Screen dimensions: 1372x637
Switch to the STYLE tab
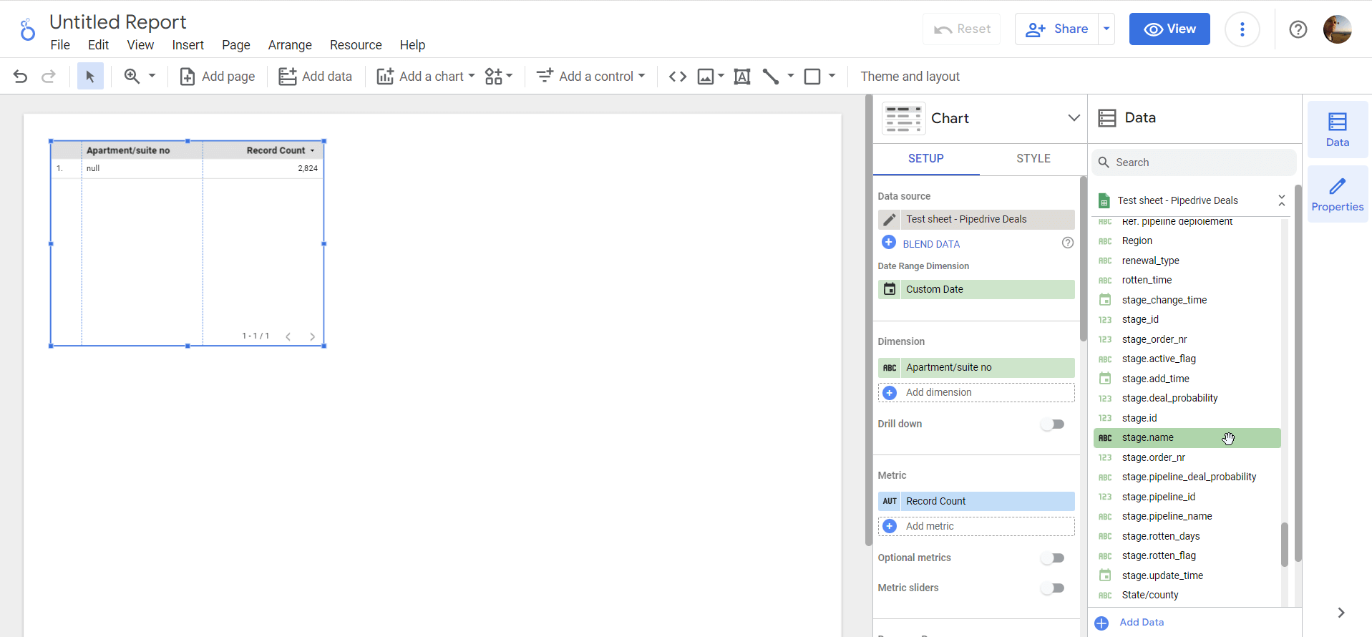[1033, 159]
